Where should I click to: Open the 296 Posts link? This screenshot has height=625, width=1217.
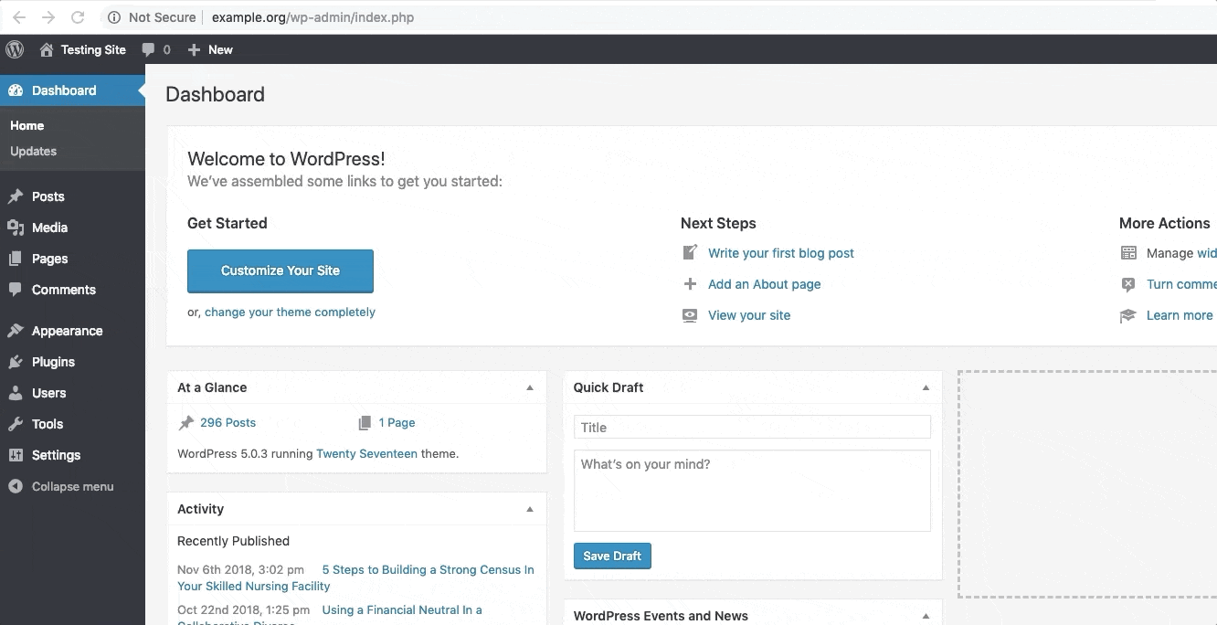point(228,422)
